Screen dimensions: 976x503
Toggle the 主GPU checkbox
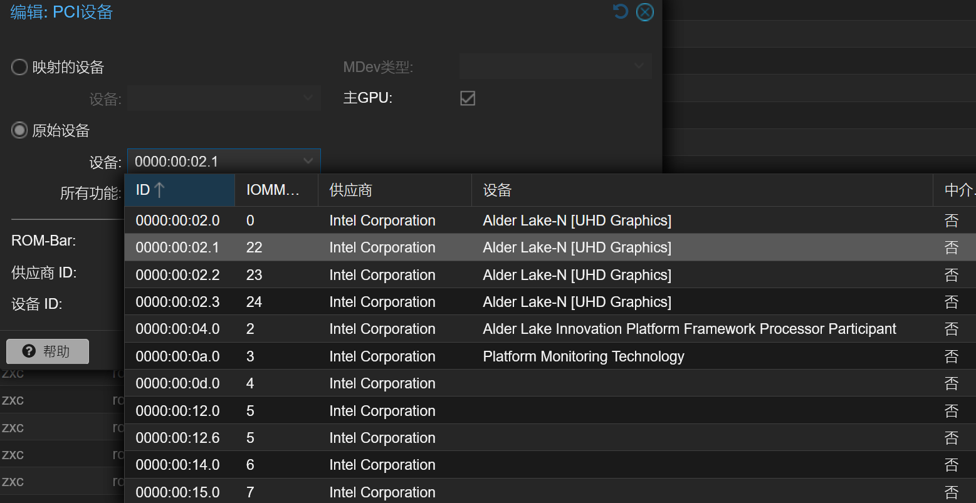tap(468, 98)
